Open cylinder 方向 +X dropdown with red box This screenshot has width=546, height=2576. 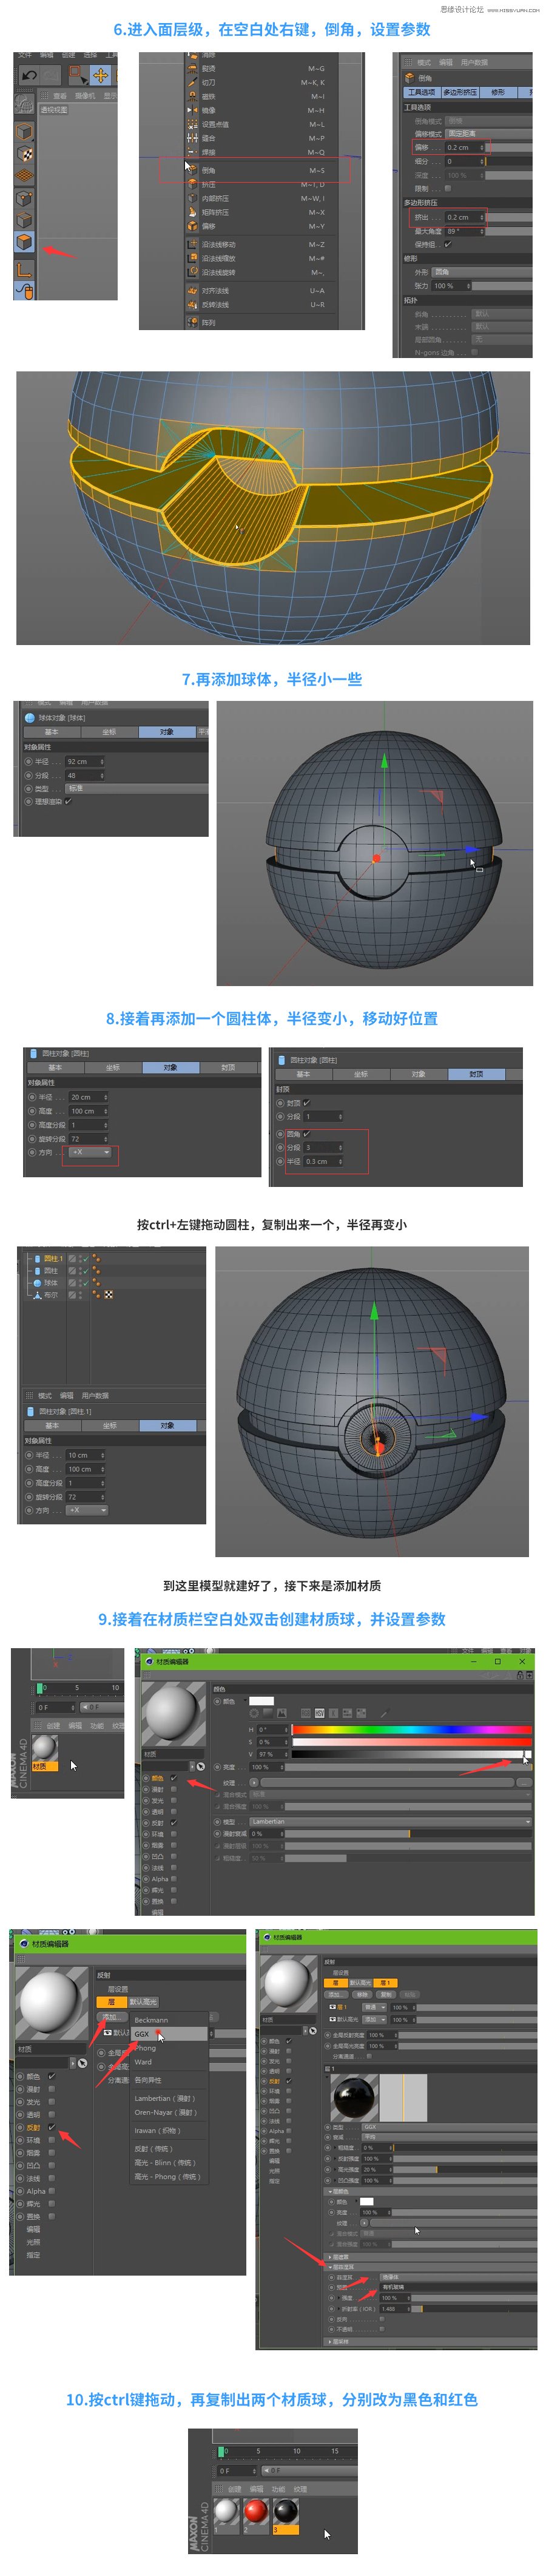(91, 1152)
